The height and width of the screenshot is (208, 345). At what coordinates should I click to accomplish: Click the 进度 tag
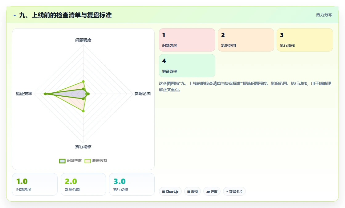click(x=212, y=191)
